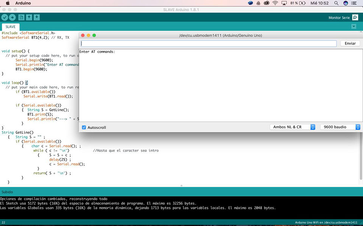Click the serial monitor send text field
The image size is (363, 226).
[209, 43]
